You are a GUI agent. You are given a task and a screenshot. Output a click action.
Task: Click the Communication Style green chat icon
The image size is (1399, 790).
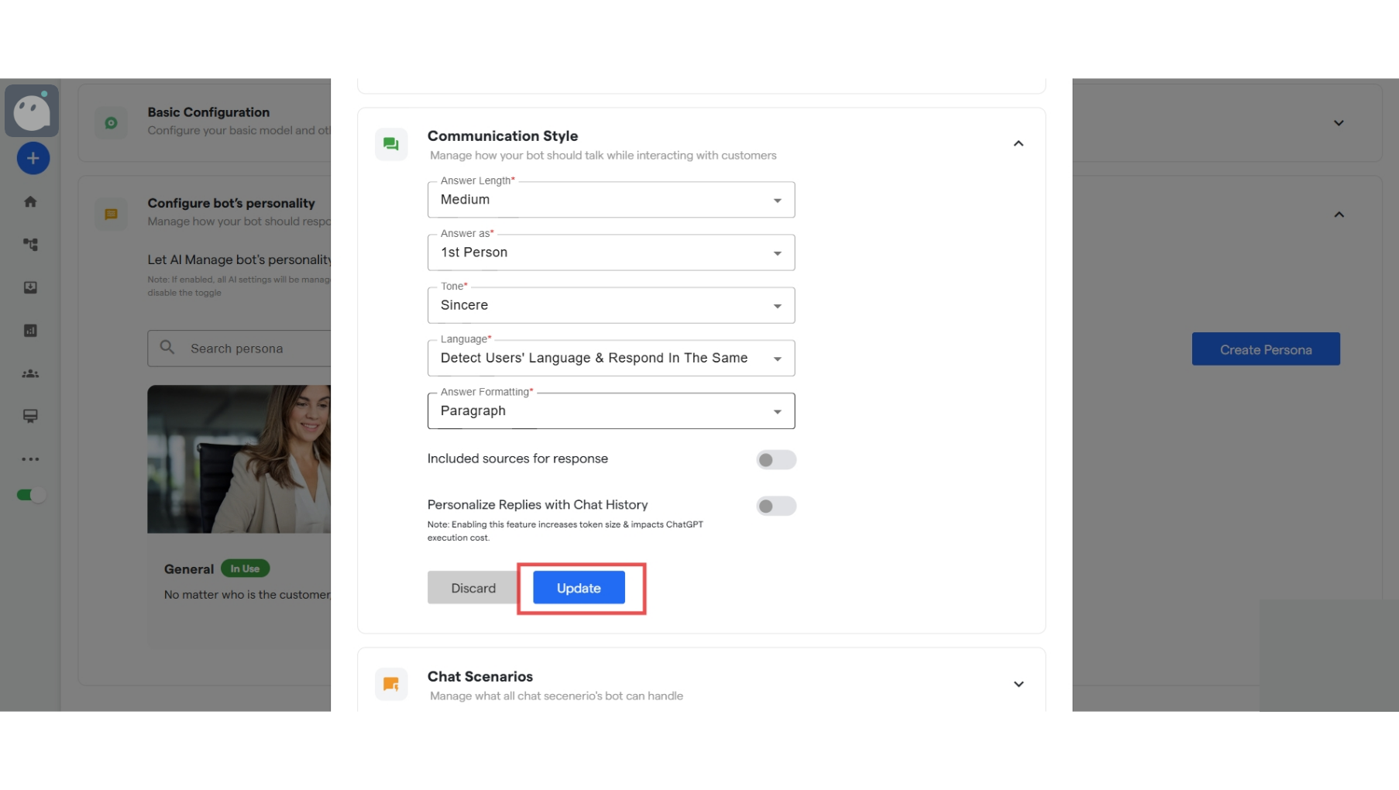point(391,144)
